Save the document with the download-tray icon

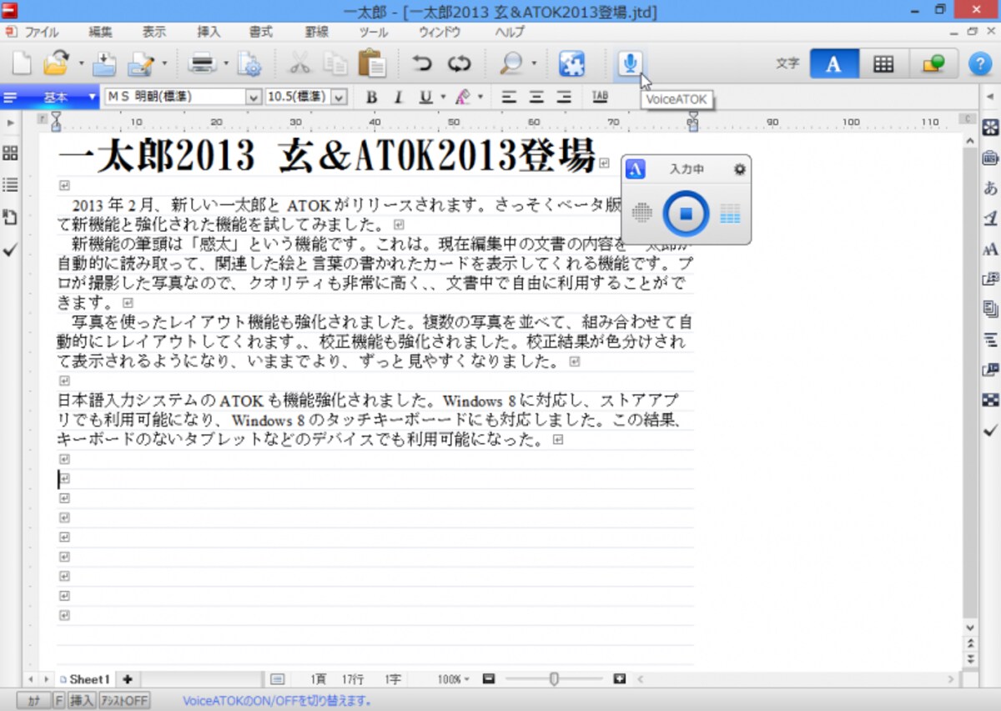click(x=103, y=64)
